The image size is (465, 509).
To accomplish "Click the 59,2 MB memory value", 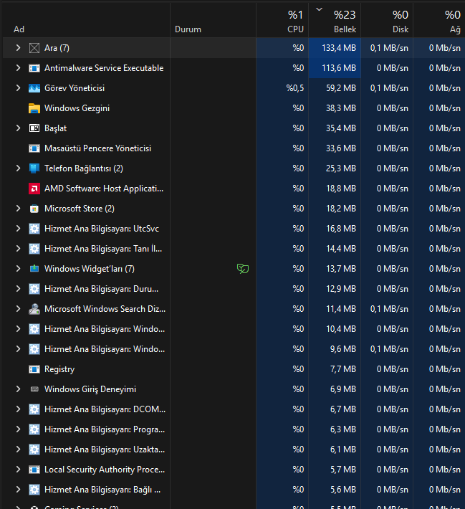I will pos(341,88).
